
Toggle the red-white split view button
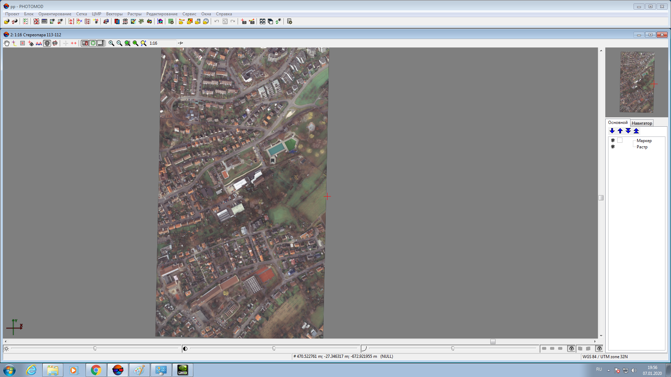pyautogui.click(x=85, y=43)
